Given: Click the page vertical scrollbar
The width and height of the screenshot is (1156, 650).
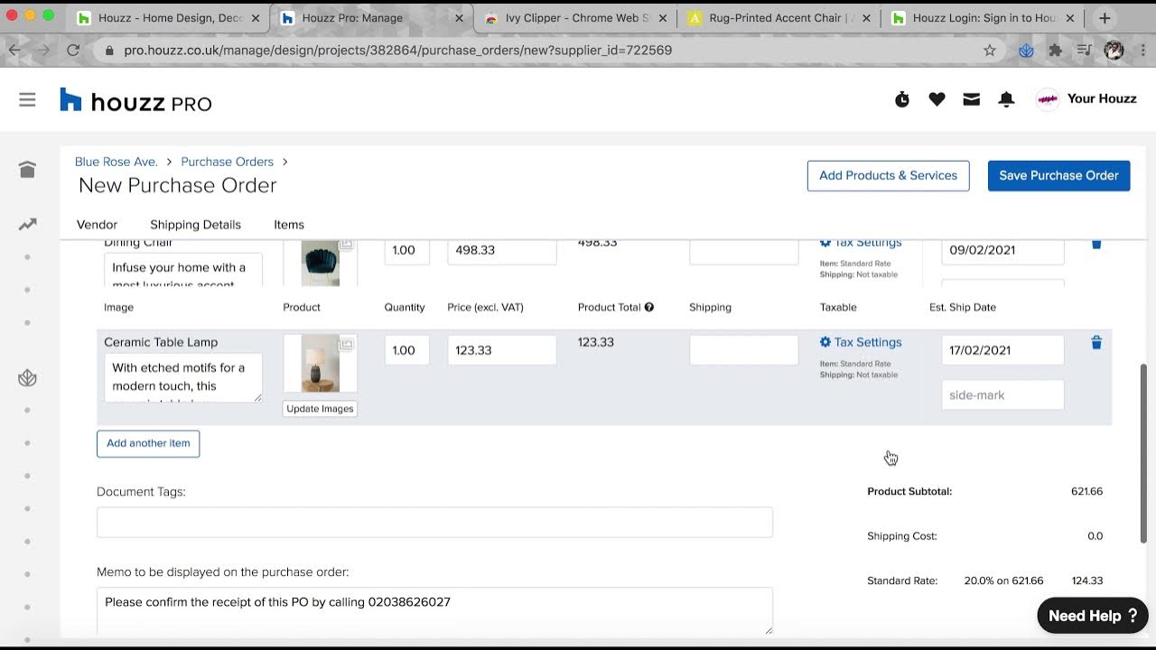Looking at the screenshot, I should pyautogui.click(x=1143, y=452).
